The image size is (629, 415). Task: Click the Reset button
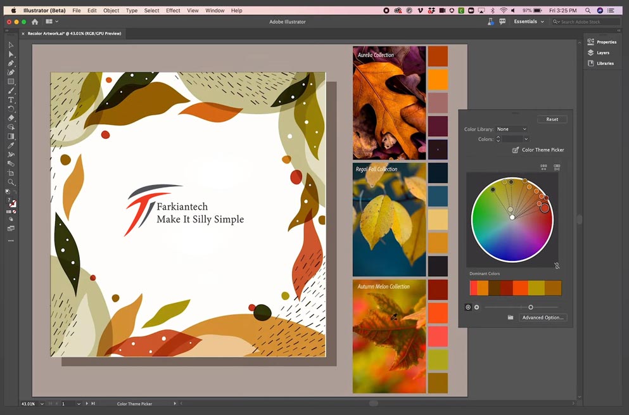click(552, 119)
